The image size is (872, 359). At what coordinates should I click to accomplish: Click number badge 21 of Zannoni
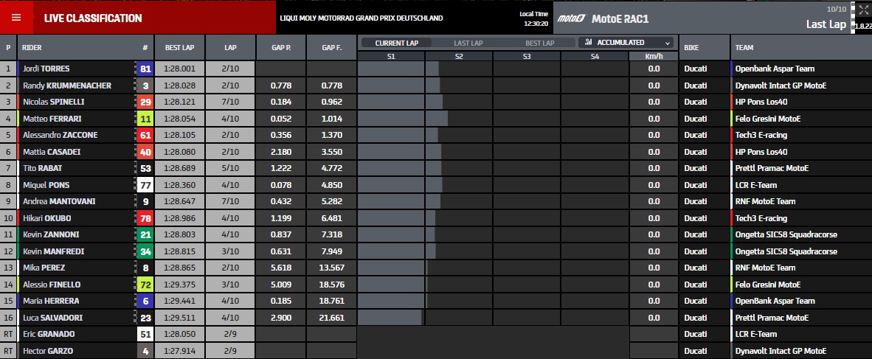click(x=145, y=234)
